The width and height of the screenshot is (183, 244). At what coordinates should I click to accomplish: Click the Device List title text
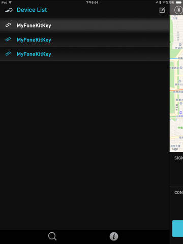pyautogui.click(x=32, y=10)
